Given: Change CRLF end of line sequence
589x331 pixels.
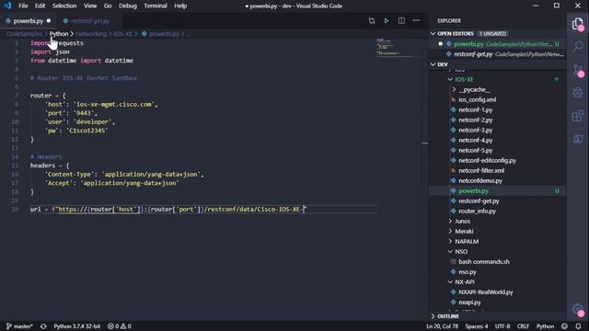Looking at the screenshot, I should [523, 326].
